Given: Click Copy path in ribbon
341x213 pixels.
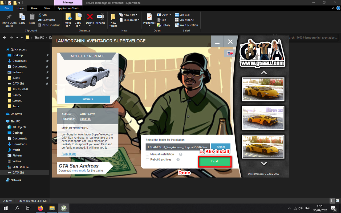Looking at the screenshot, I should click(46, 20).
